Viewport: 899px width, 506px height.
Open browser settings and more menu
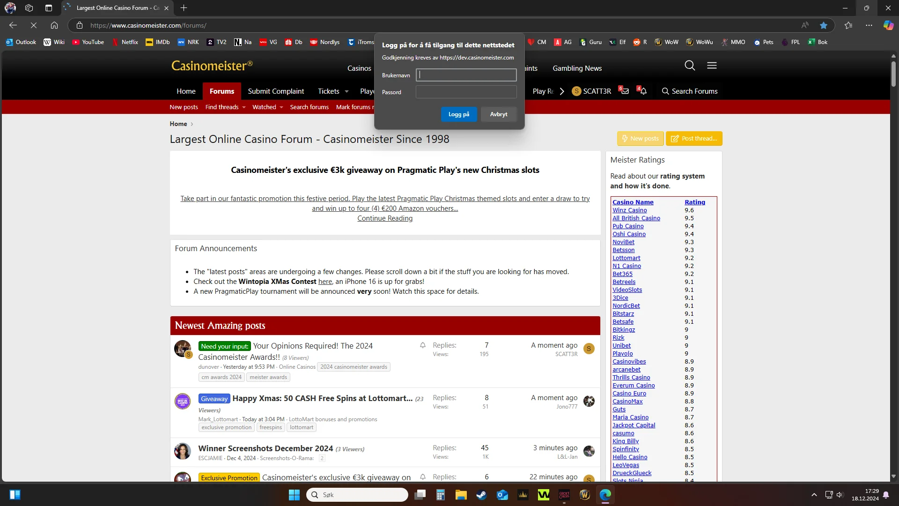tap(869, 25)
